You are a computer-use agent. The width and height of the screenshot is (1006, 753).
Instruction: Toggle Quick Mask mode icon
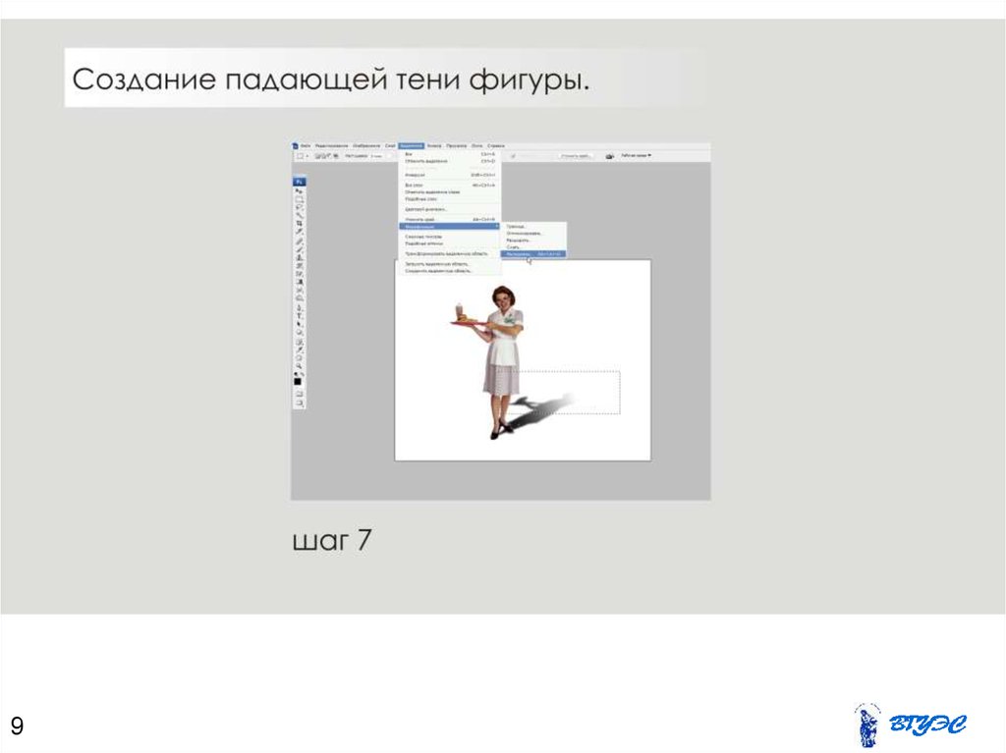point(299,393)
